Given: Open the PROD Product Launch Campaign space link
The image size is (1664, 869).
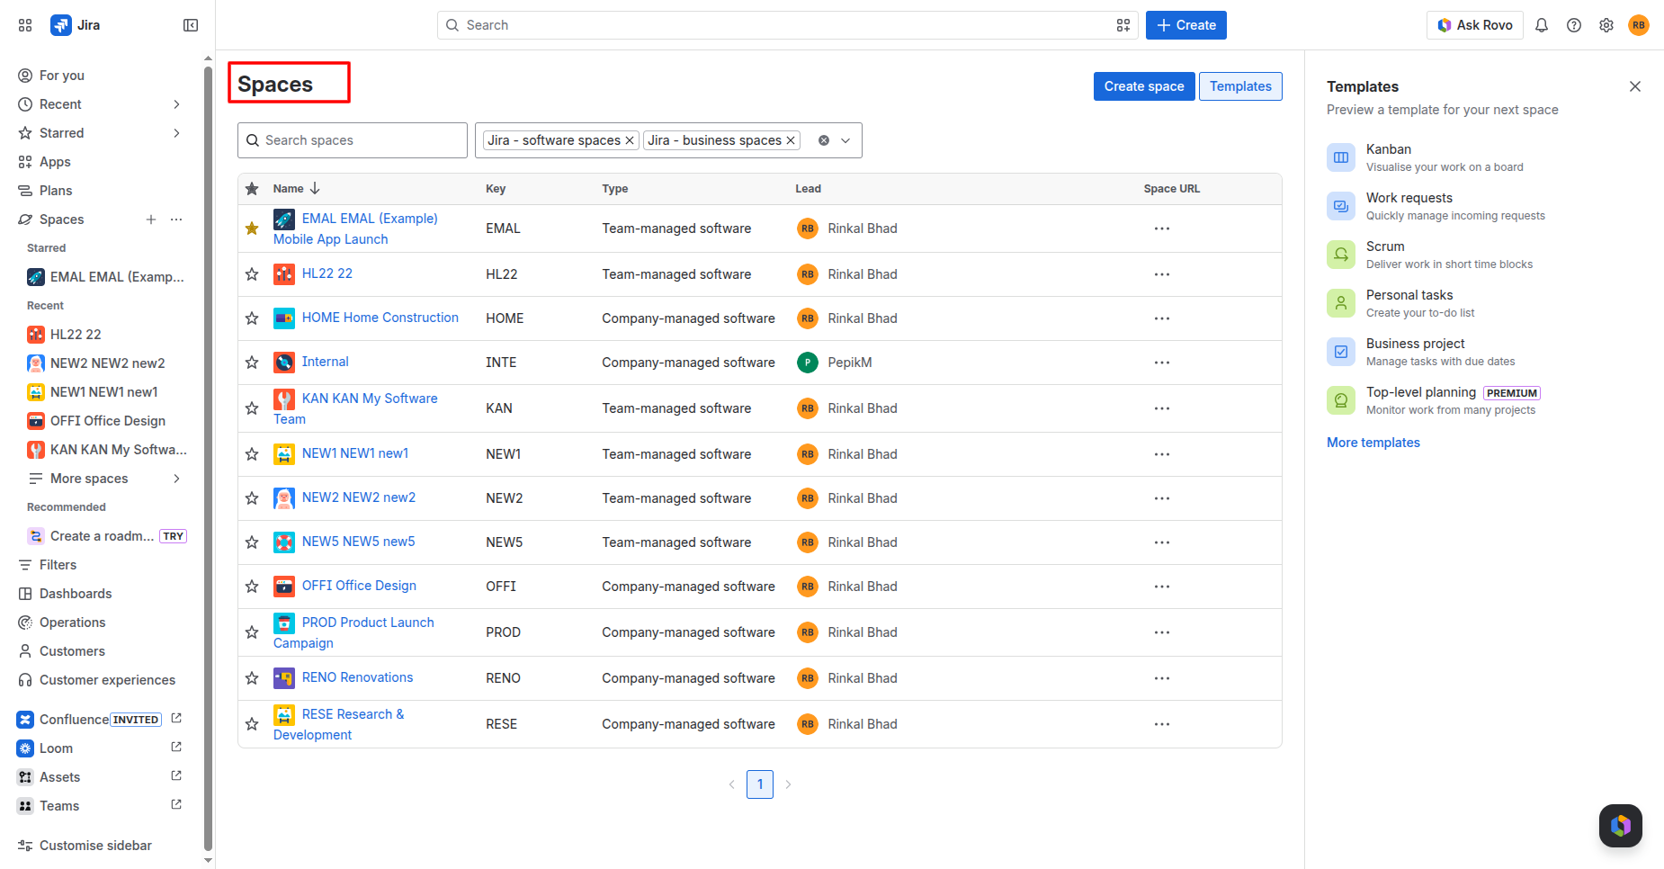Looking at the screenshot, I should [353, 632].
